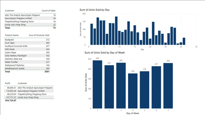The image size is (205, 115).
Task: Click the Day 31 bar in daily chart
Action: [184, 41]
